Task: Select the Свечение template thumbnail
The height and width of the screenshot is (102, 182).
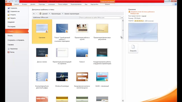Action: pyautogui.click(x=42, y=31)
